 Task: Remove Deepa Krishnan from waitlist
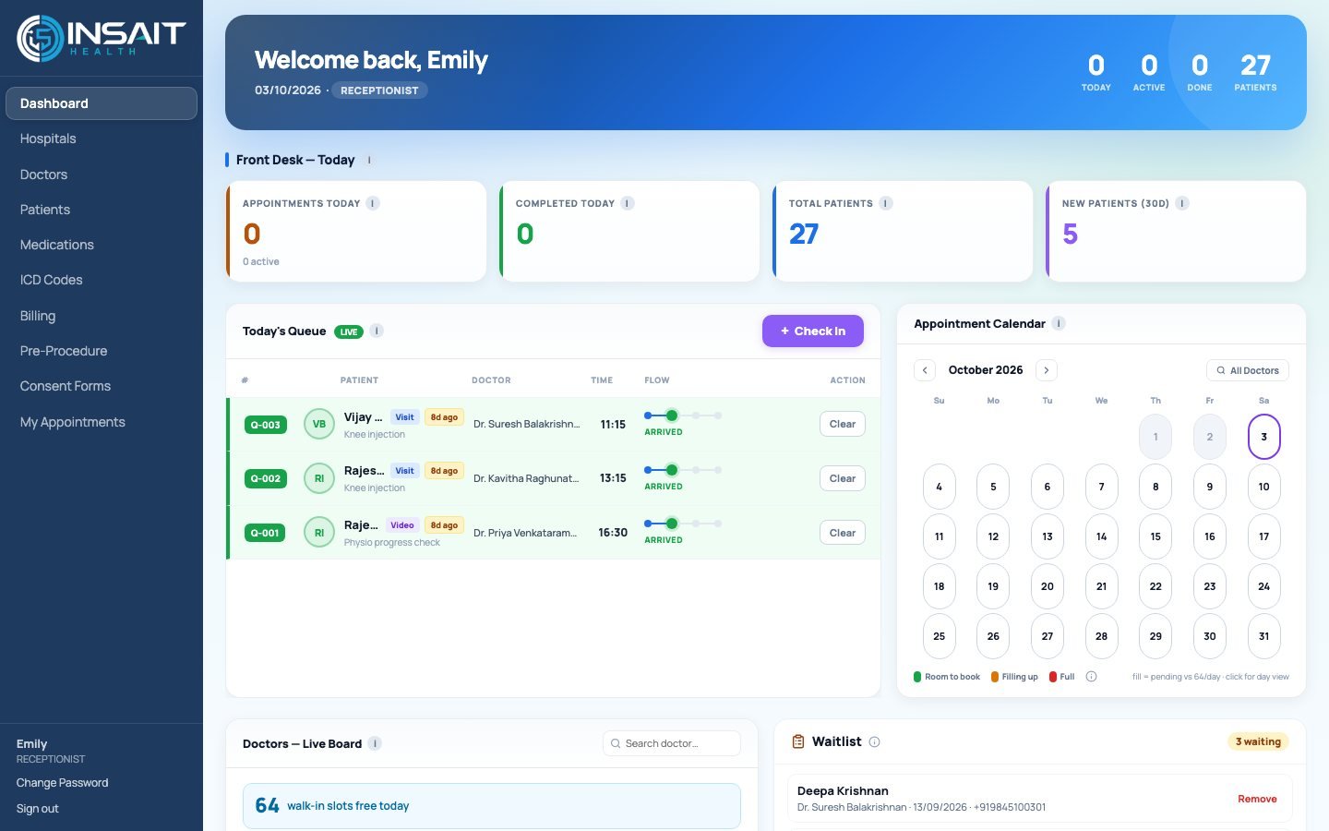[1257, 799]
